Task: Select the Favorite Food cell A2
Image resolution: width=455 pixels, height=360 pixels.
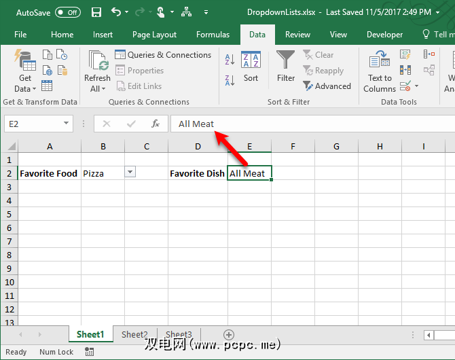Action: point(49,173)
